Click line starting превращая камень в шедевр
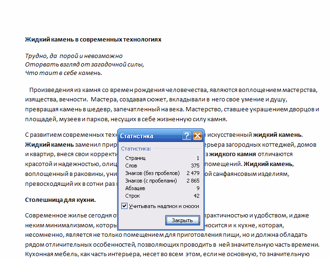Viewport: 330px width, 258px height. [172, 109]
